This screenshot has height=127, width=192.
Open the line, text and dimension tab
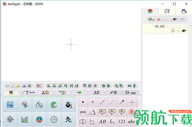point(28,93)
